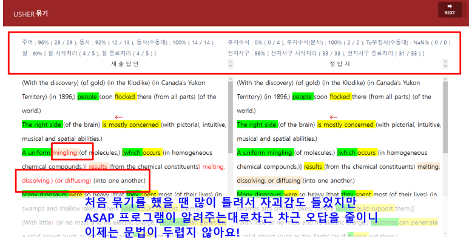The width and height of the screenshot is (469, 240).
Task: Select the 주어 : 96% ( 28 / 29 ) statistic
Action: [49, 43]
